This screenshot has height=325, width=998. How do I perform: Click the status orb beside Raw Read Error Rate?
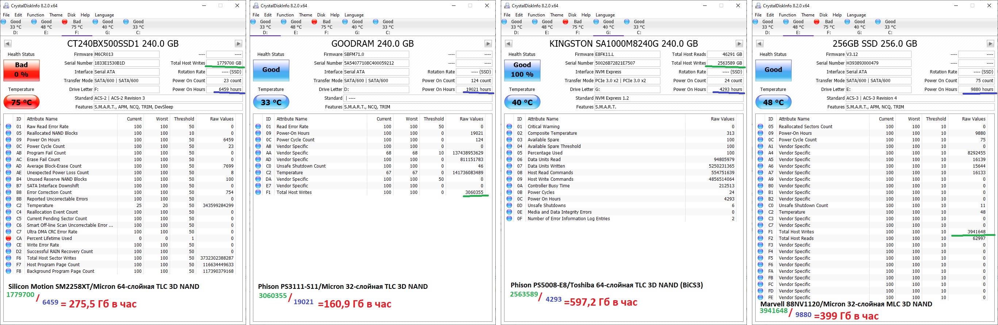click(x=8, y=126)
